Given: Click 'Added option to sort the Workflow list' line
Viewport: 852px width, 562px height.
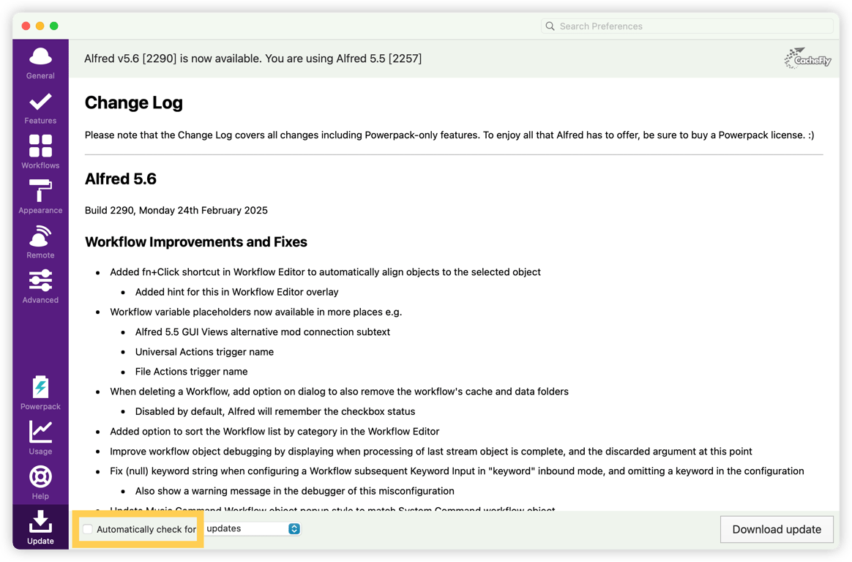Looking at the screenshot, I should (274, 431).
